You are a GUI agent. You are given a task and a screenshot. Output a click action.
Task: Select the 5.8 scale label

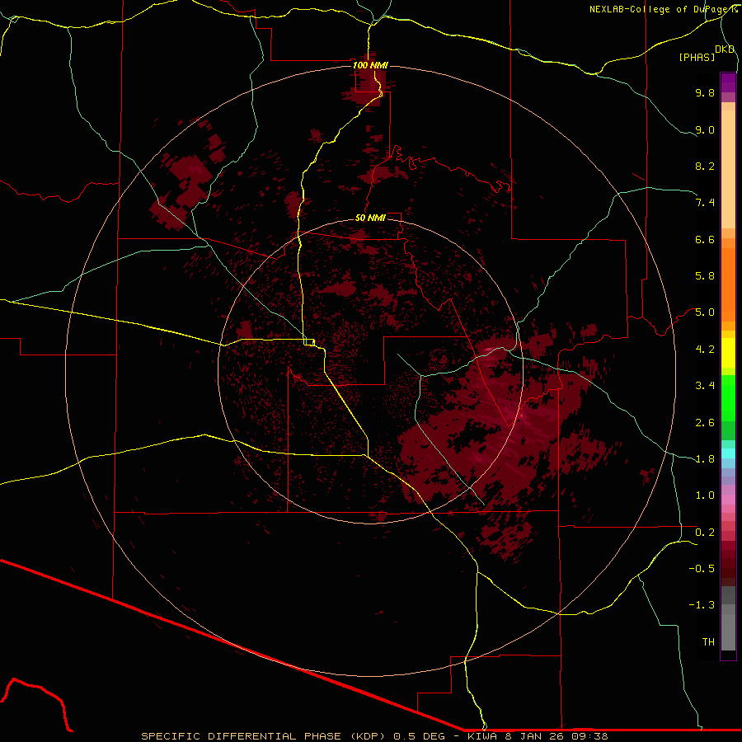coord(705,276)
